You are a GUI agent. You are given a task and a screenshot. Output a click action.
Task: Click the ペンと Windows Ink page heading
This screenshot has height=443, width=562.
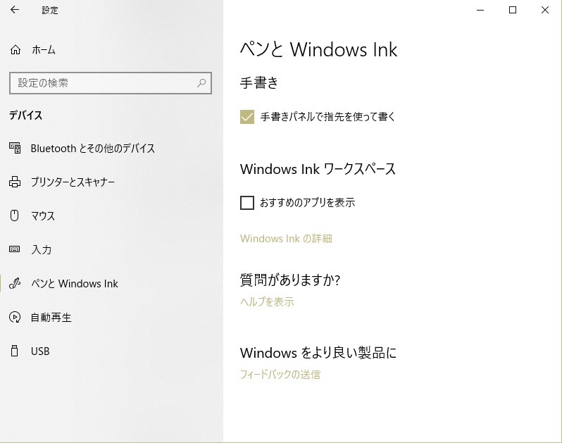[x=318, y=49]
